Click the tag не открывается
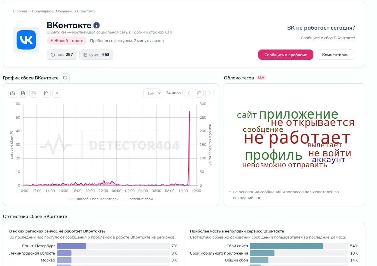Viewport: 377px width, 266px height. (313, 123)
